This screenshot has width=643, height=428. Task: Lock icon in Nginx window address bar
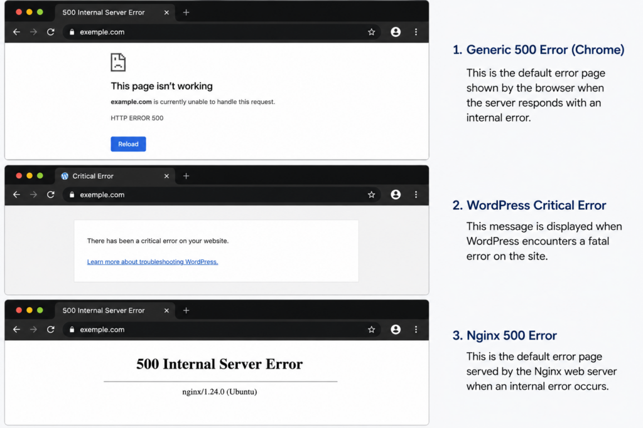72,330
